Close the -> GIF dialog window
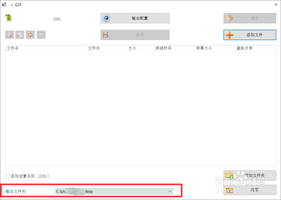 click(x=276, y=5)
